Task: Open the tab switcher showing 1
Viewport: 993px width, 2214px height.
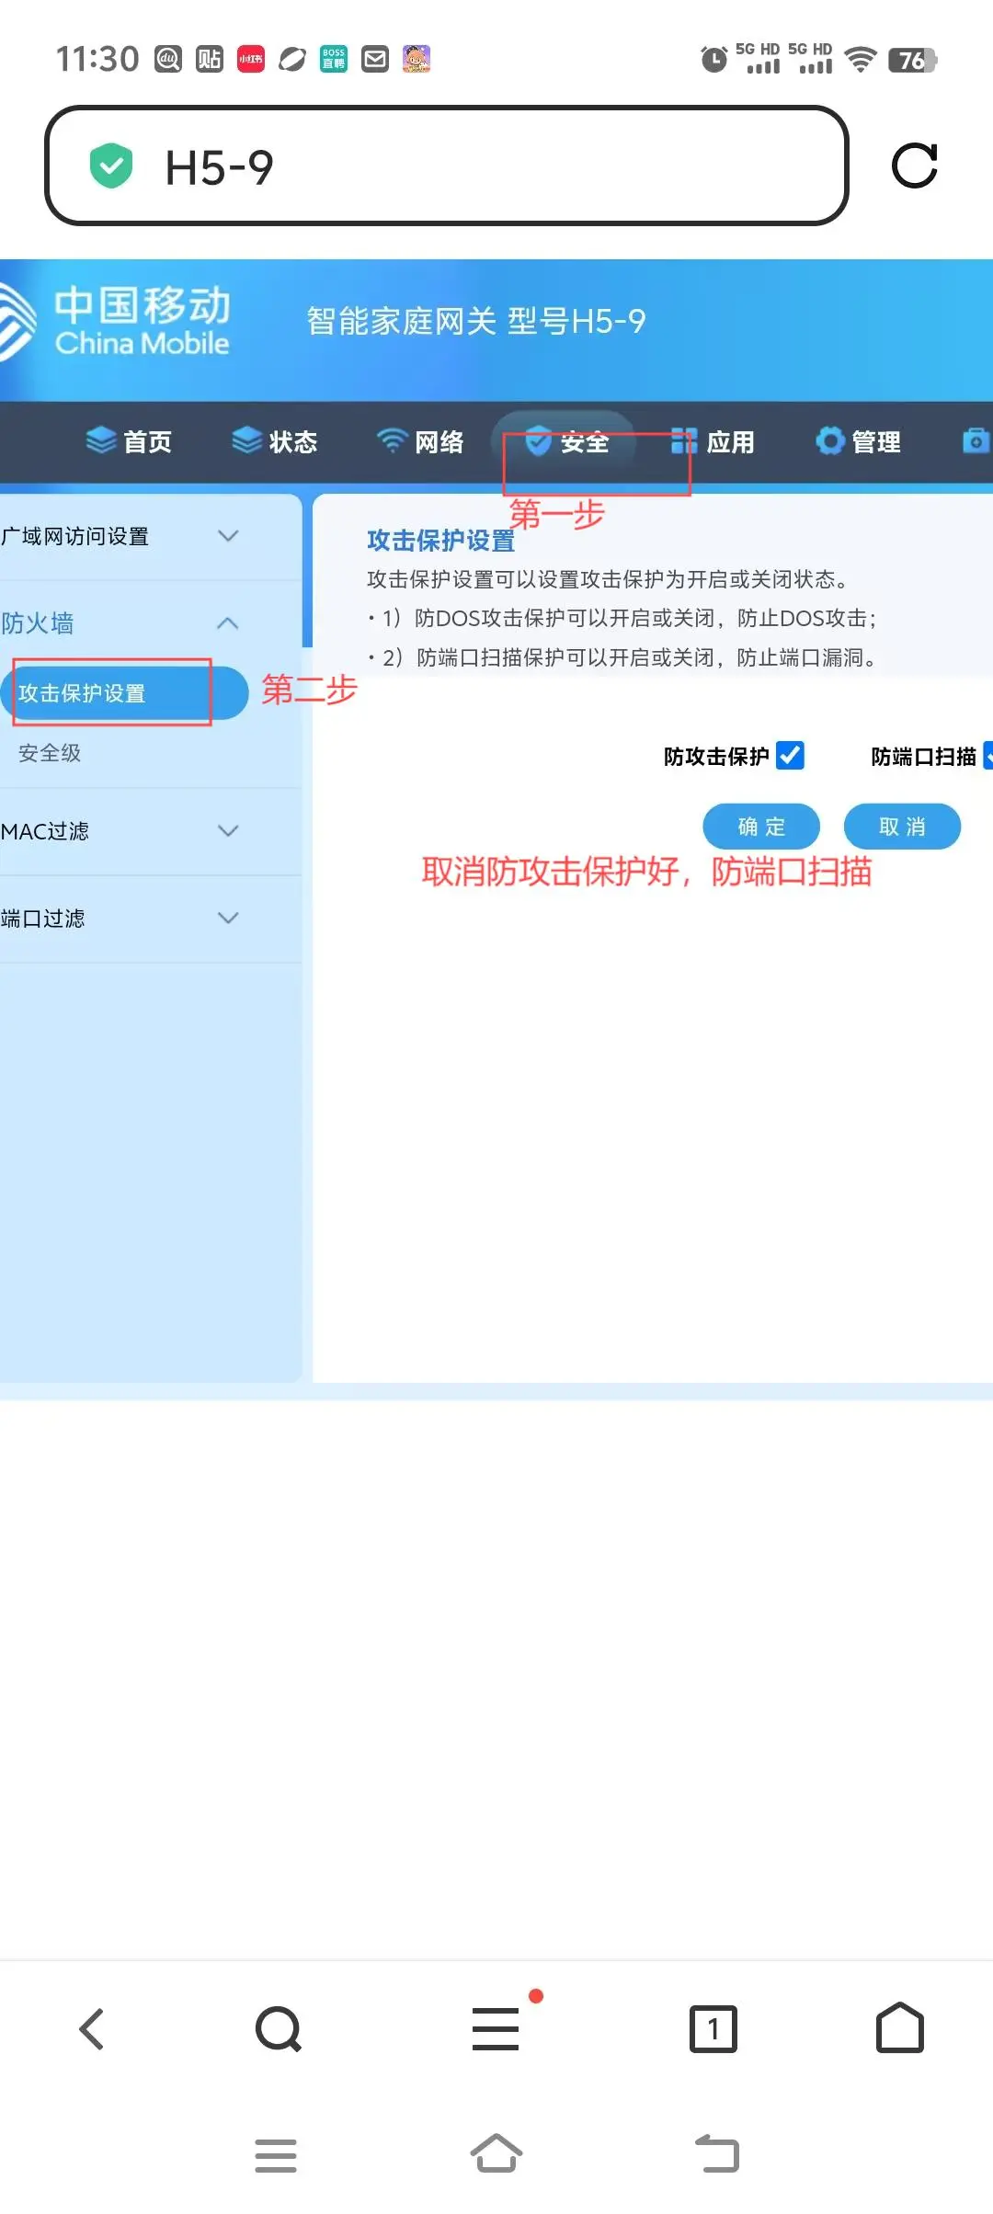Action: 713,2028
